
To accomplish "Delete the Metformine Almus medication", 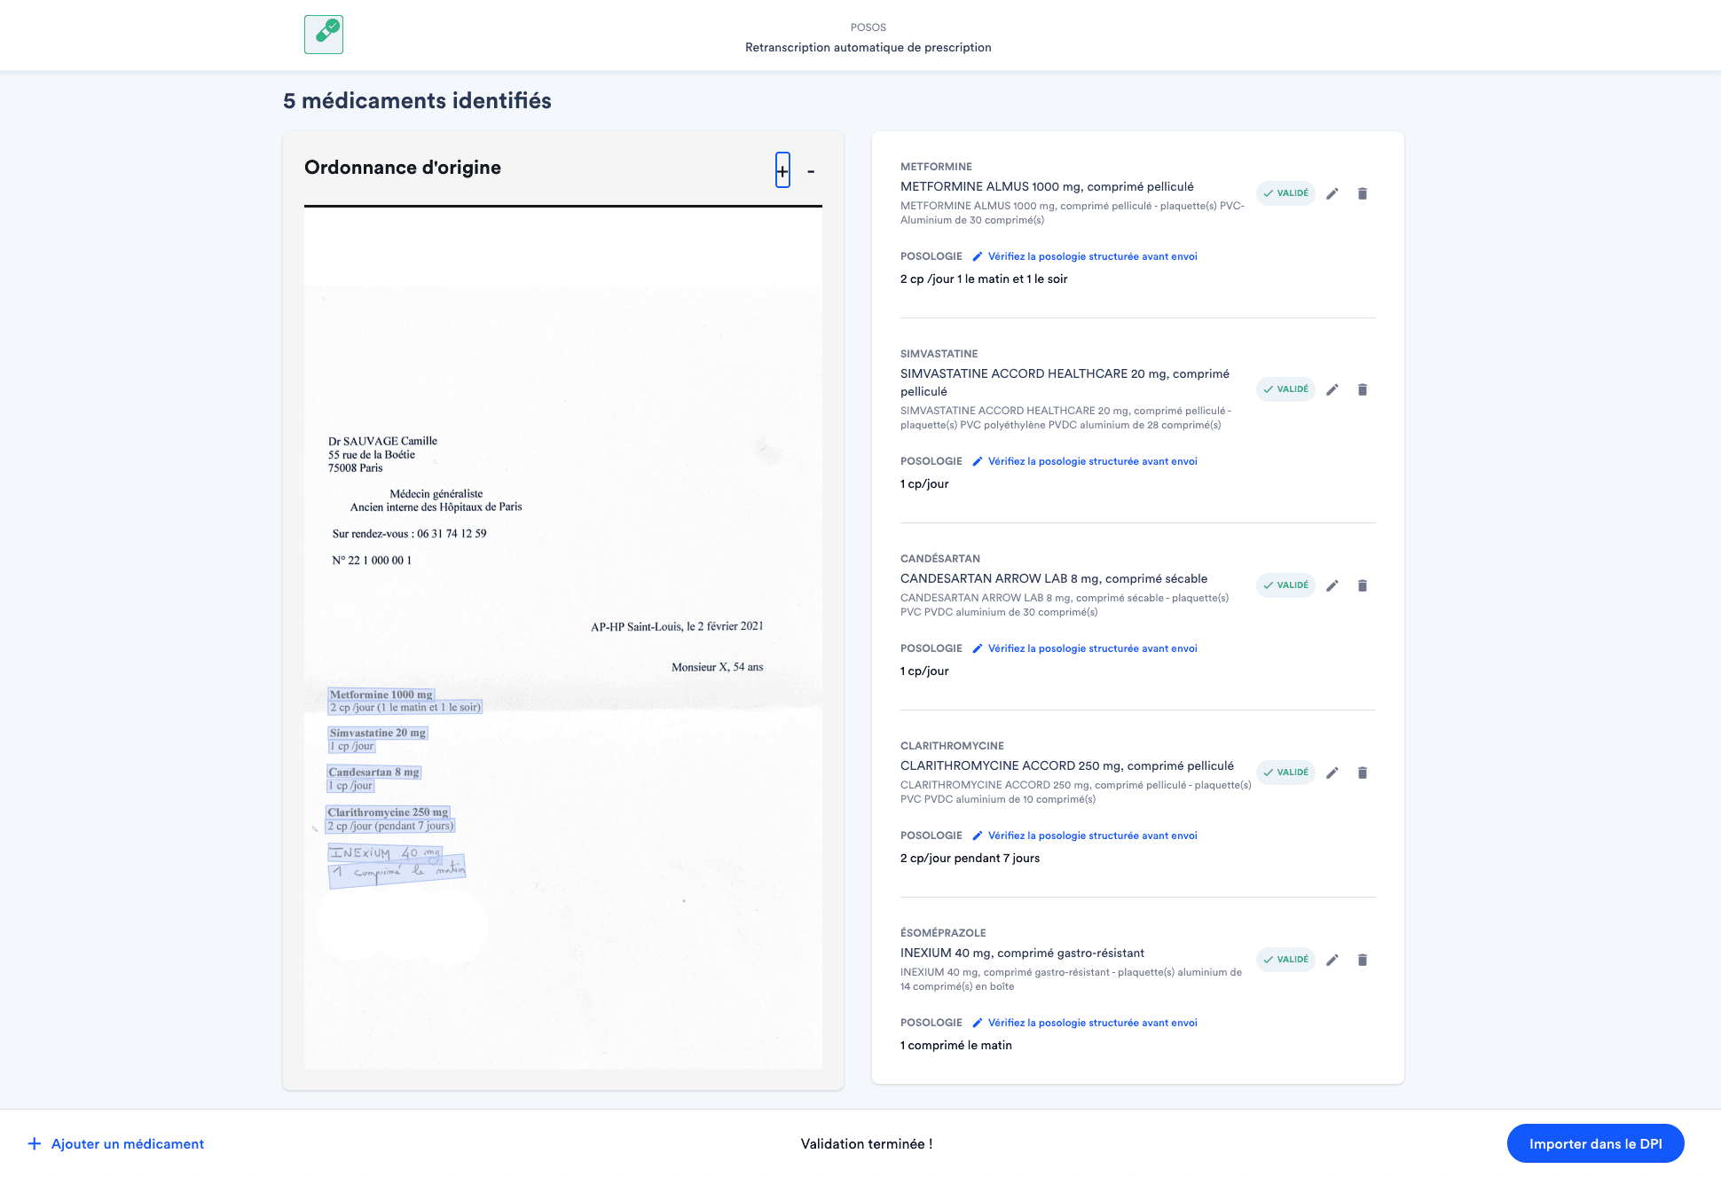I will click(x=1363, y=193).
